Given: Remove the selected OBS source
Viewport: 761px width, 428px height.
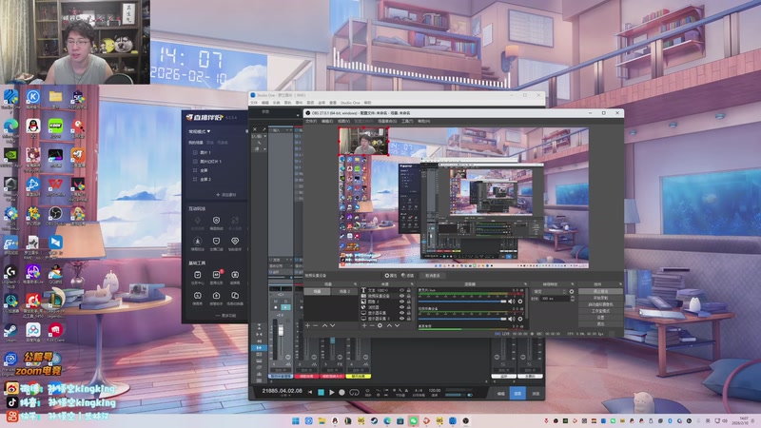Looking at the screenshot, I should 372,325.
